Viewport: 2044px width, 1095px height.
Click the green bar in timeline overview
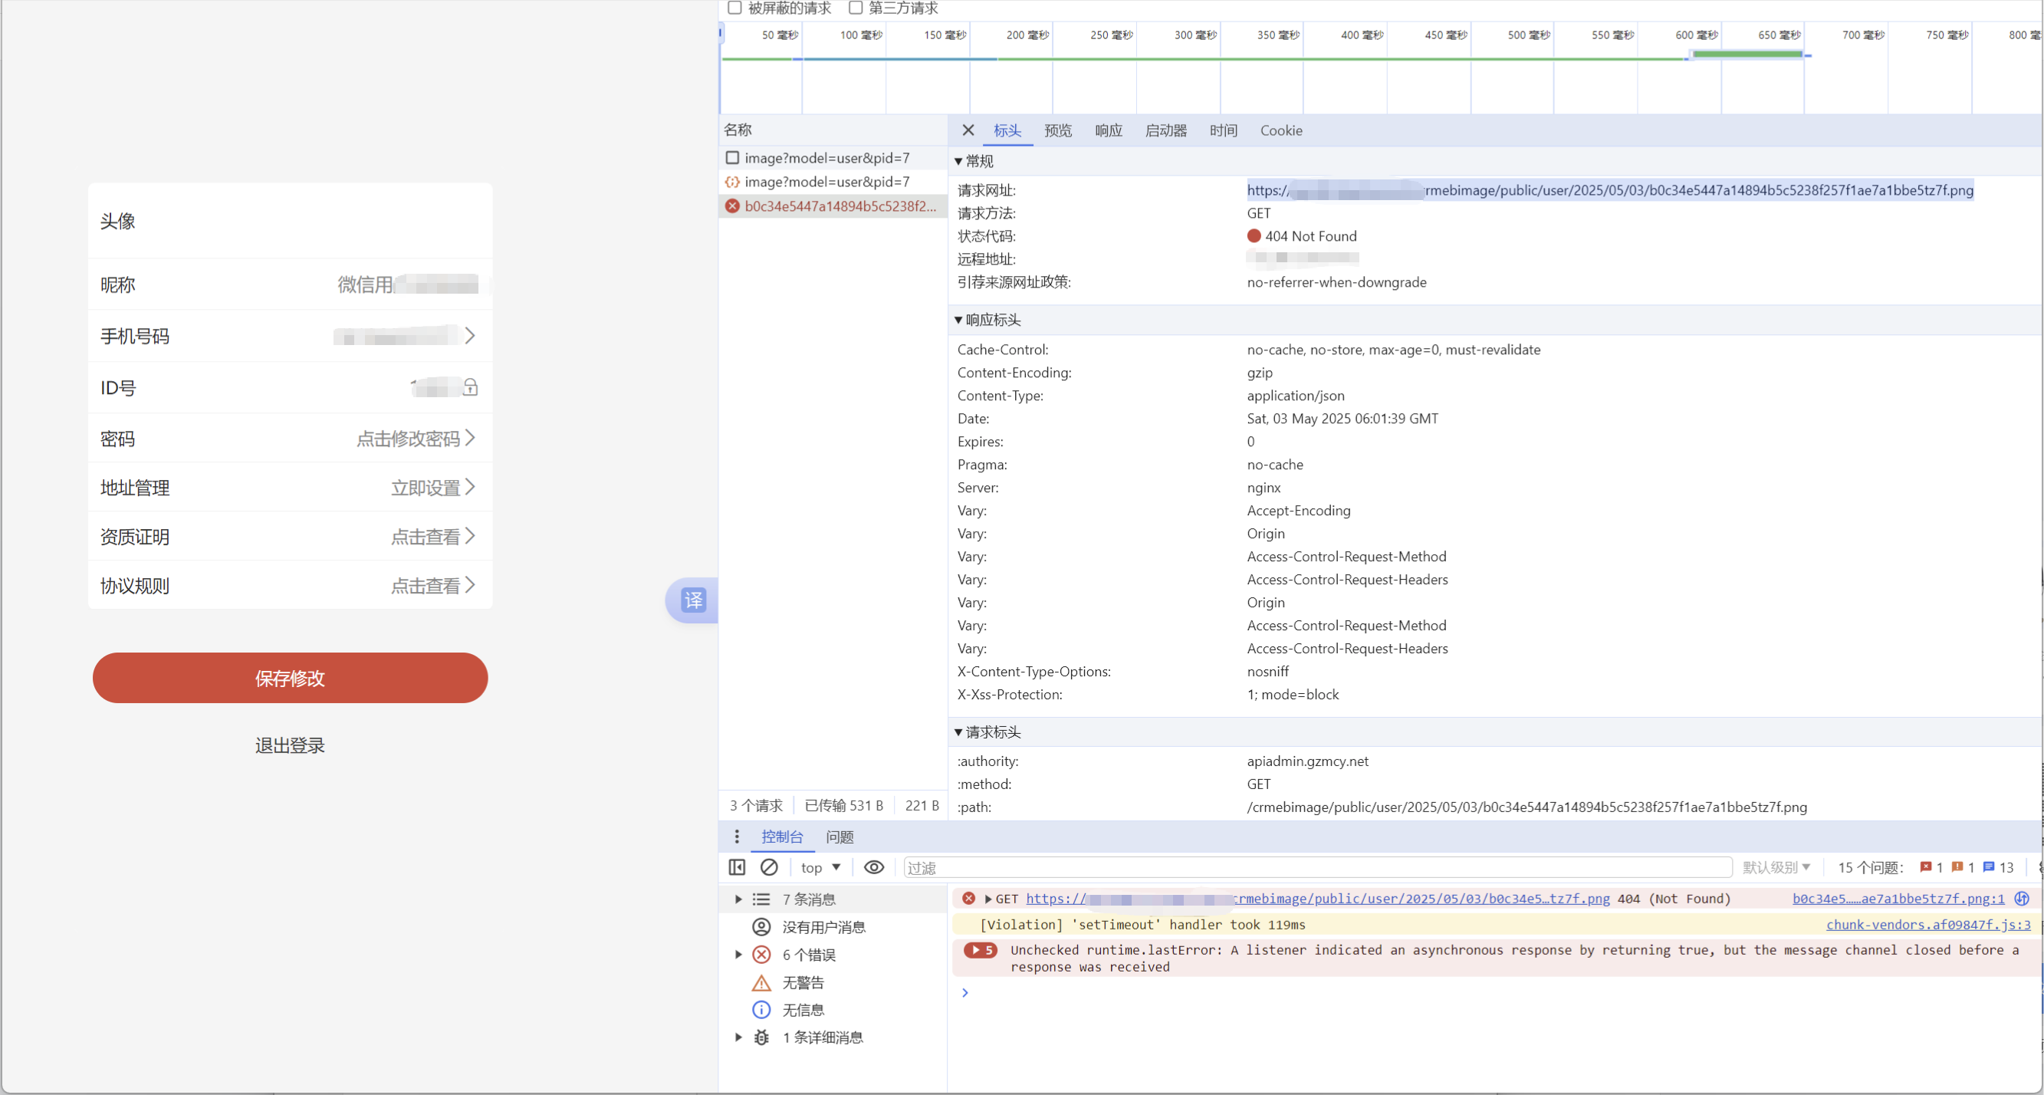pyautogui.click(x=1747, y=54)
